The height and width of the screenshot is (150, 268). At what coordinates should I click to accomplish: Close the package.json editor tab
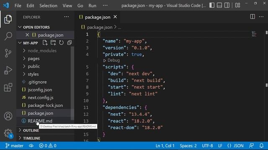(115, 17)
